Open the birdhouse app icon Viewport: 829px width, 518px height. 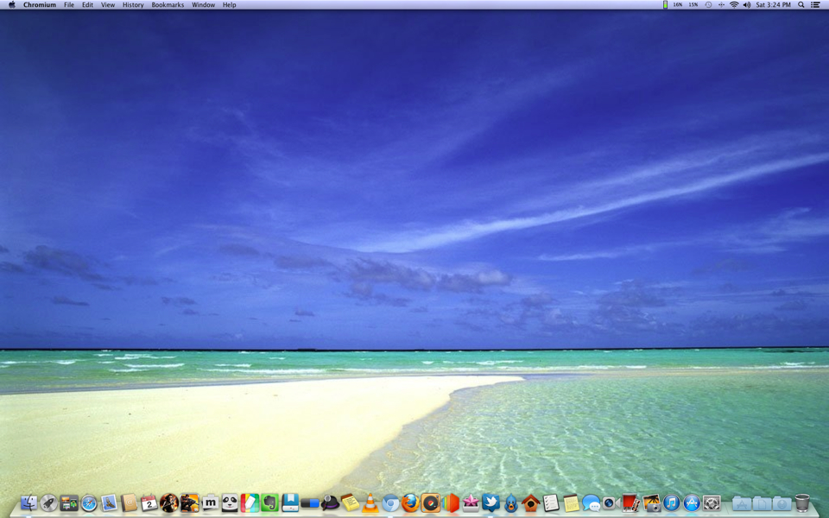[x=531, y=502]
